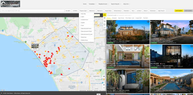The image size is (193, 95).
Task: Focus the city, neighborhood, or ZIP search field
Action: coord(32,11)
